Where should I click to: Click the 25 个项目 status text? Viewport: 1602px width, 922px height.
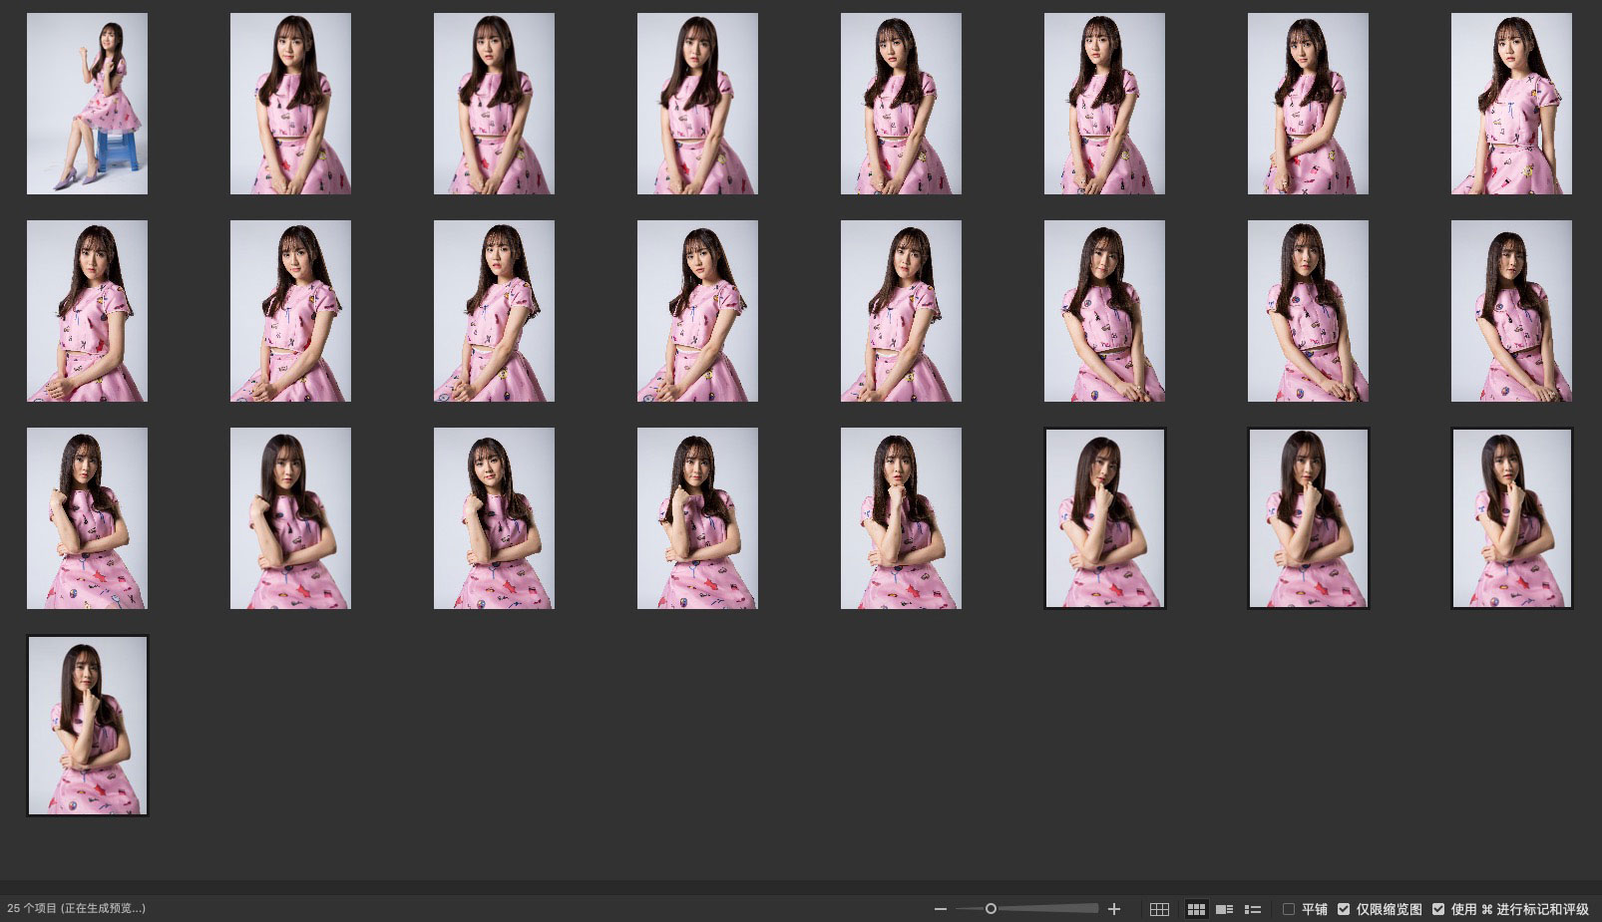76,908
